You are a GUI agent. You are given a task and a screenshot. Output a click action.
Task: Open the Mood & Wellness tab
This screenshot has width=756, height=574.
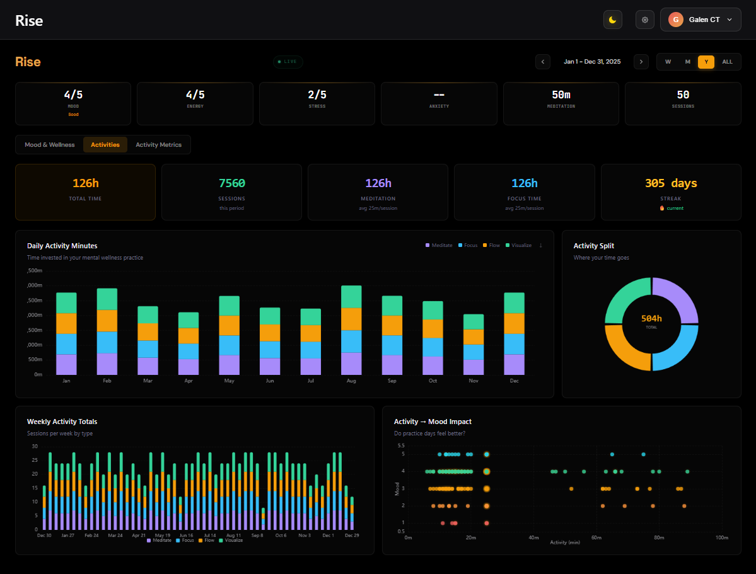(50, 144)
